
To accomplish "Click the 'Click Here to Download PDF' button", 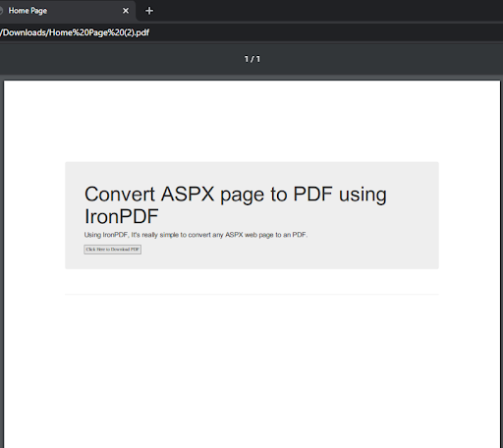I will pos(113,250).
